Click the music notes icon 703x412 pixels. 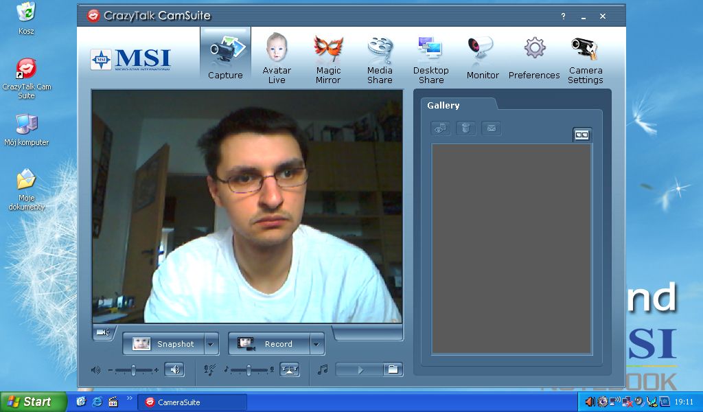point(323,369)
